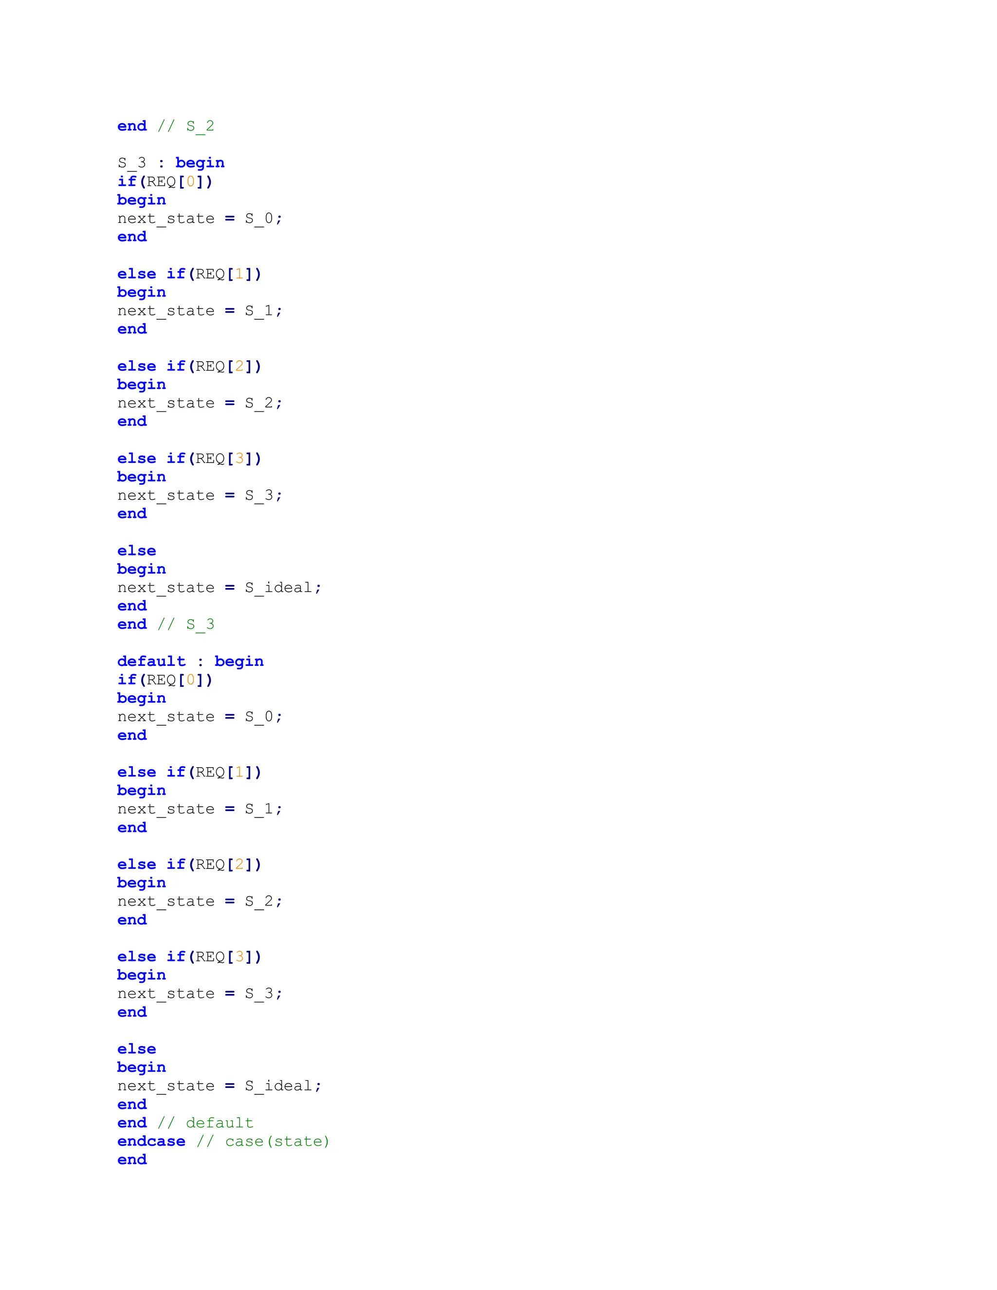
Task: Click the 'endcase // case(state)' line
Action: [222, 1141]
